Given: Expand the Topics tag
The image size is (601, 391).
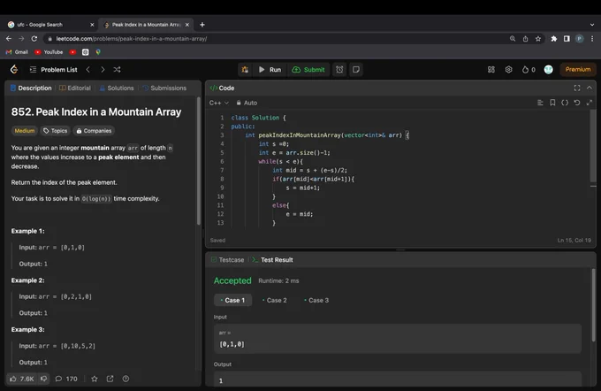Looking at the screenshot, I should pos(56,131).
